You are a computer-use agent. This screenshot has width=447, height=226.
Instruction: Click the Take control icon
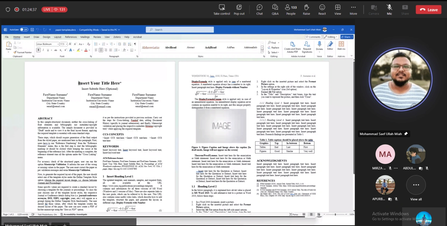(222, 9)
